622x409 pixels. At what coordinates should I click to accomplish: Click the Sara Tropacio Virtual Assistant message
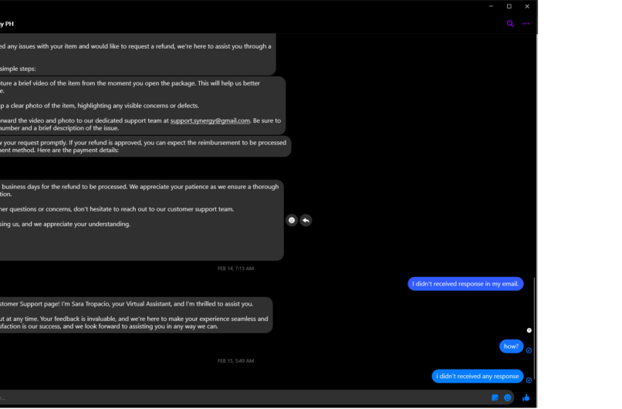[135, 316]
